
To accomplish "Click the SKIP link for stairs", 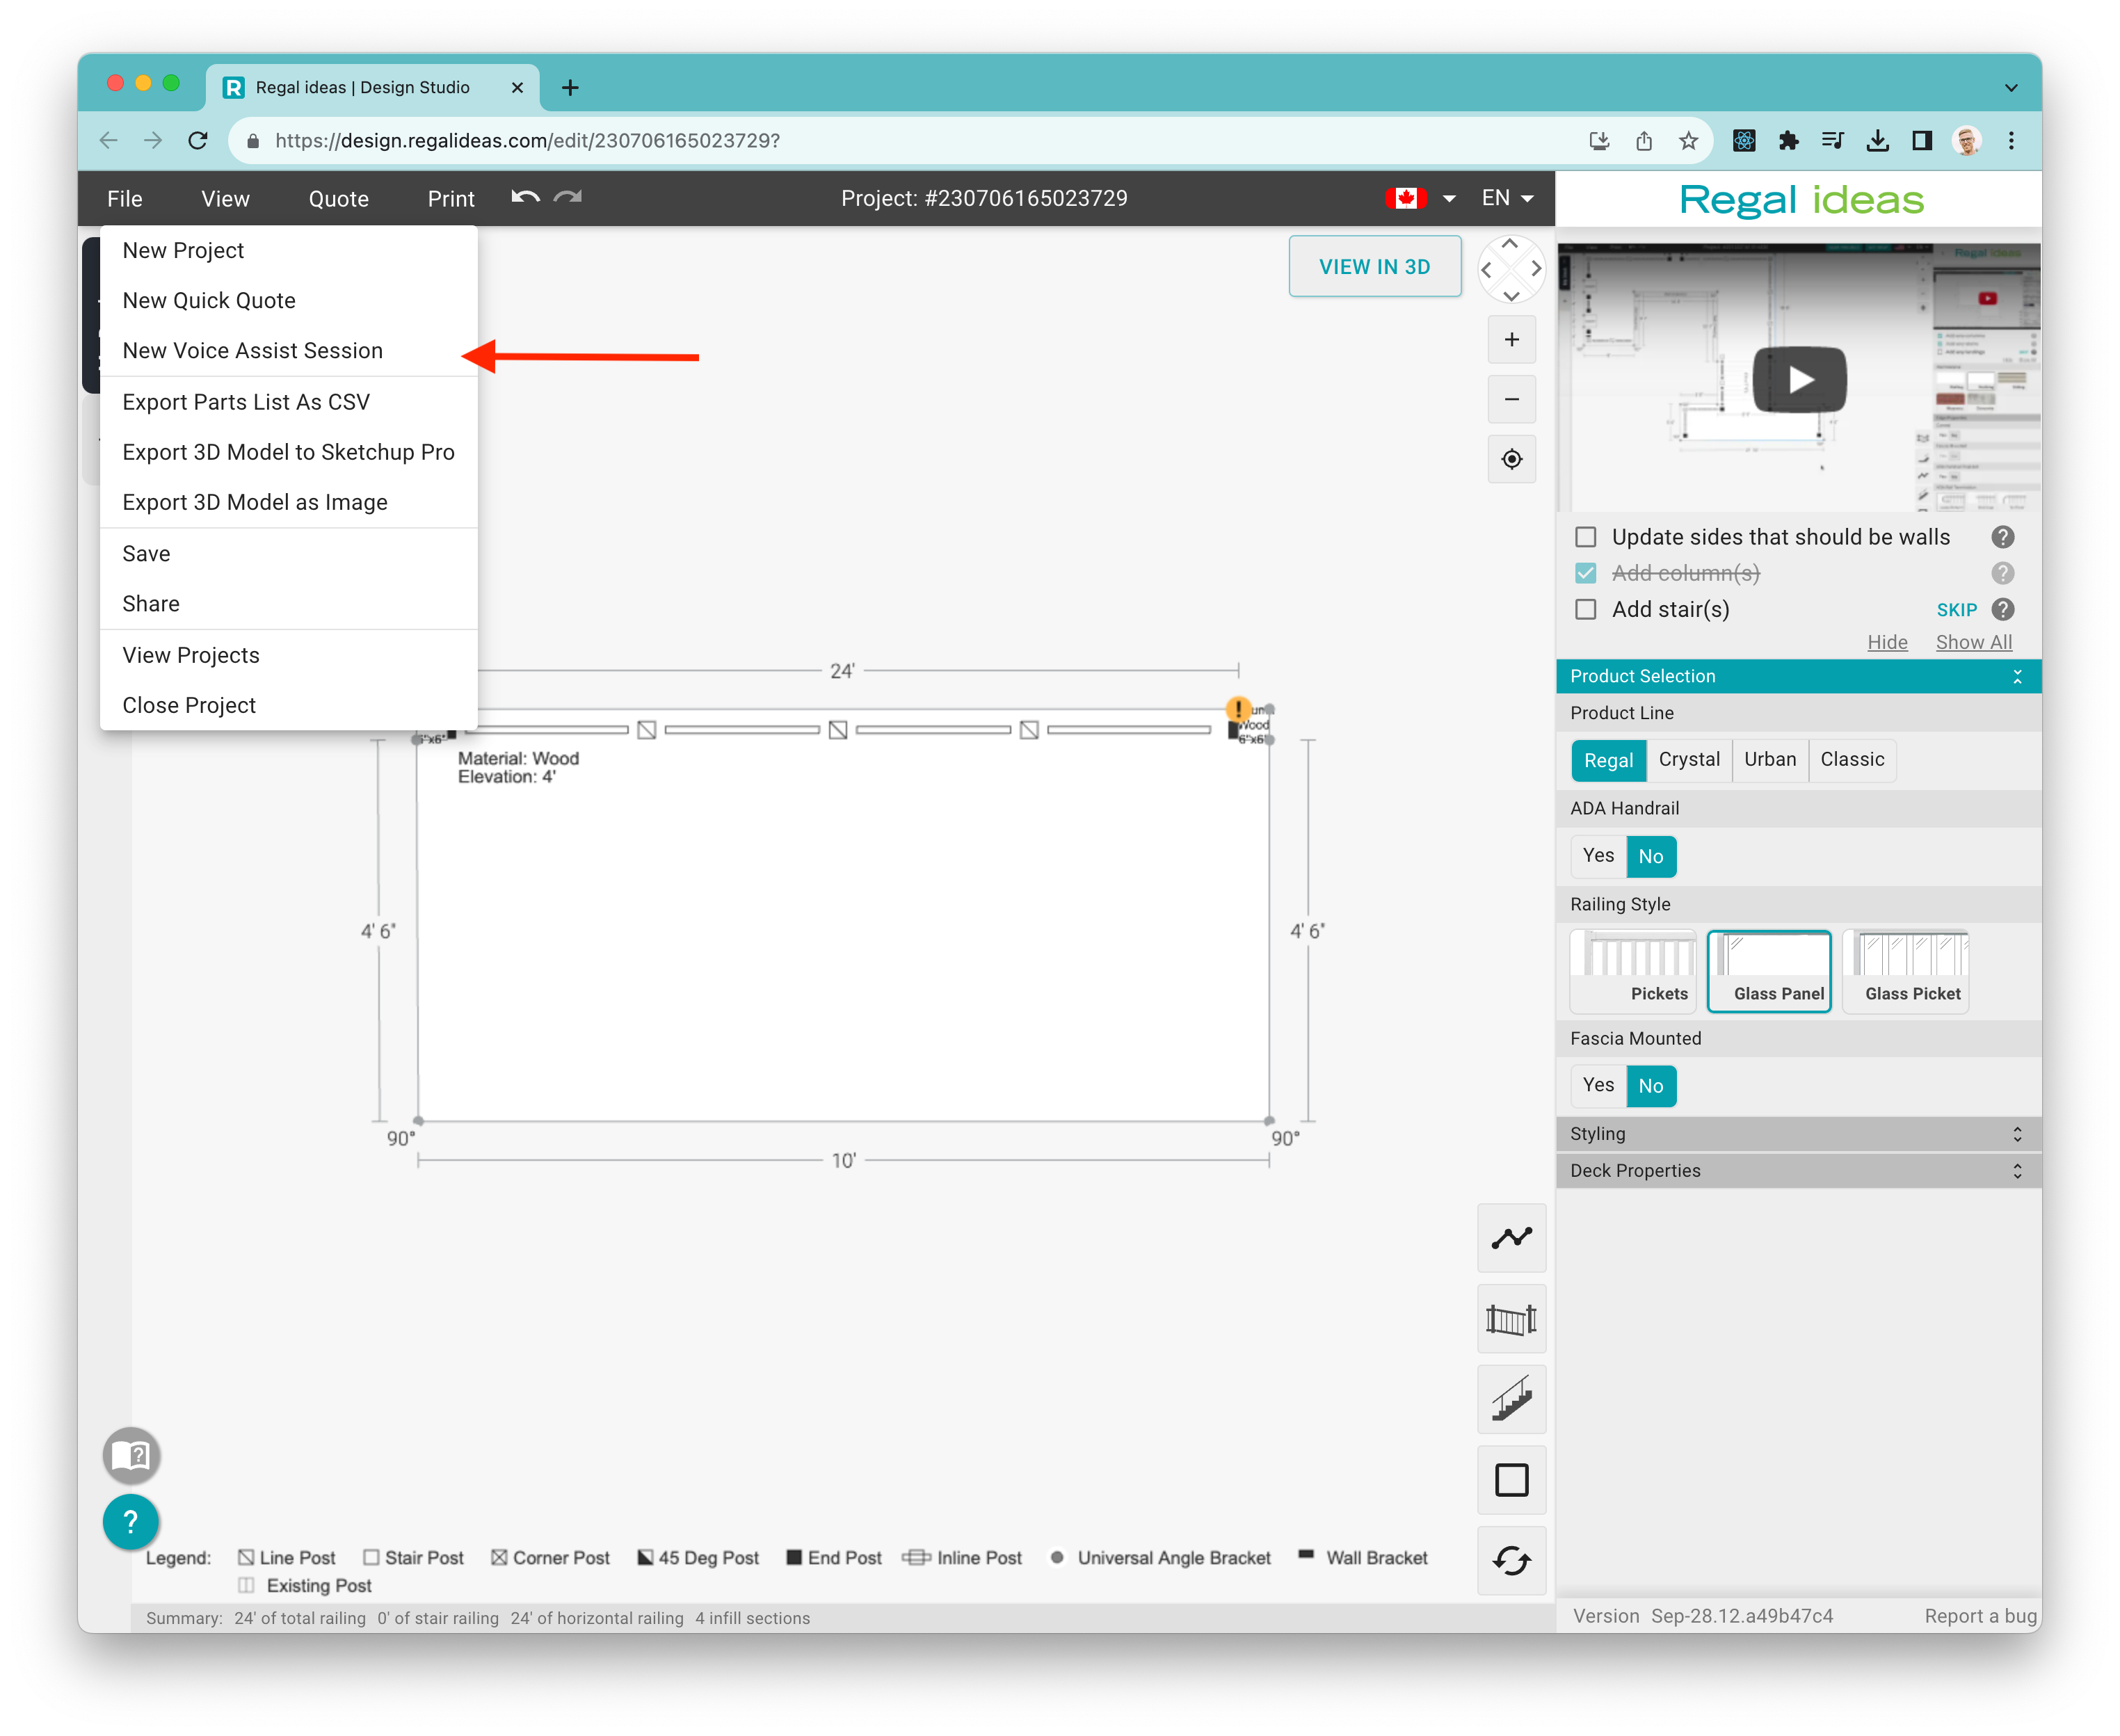I will [x=1956, y=610].
